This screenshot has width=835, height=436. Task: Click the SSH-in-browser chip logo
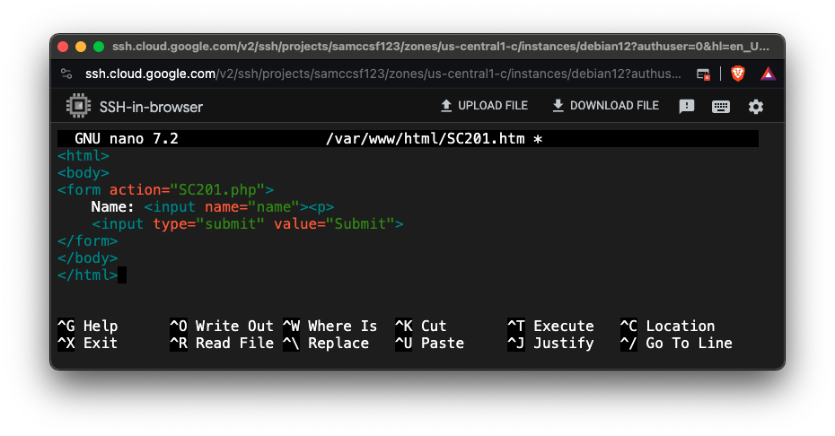point(78,107)
